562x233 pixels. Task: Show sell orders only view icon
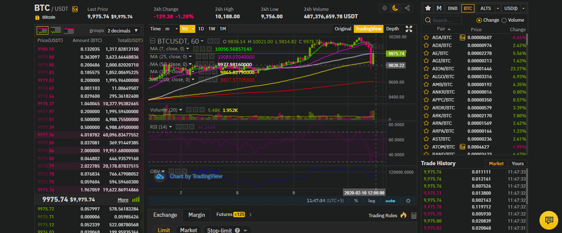click(69, 30)
